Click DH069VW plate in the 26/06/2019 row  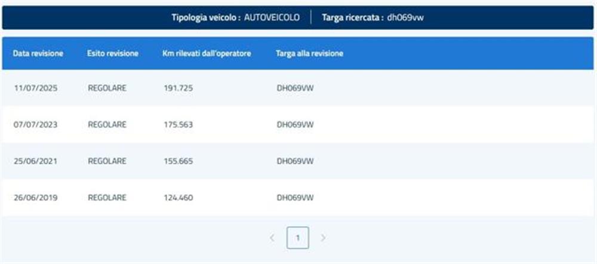pos(295,198)
